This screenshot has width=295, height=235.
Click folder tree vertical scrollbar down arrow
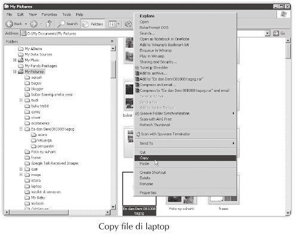tap(113, 207)
